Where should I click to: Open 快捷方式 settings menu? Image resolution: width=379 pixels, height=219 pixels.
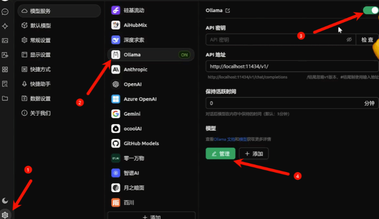click(59, 69)
